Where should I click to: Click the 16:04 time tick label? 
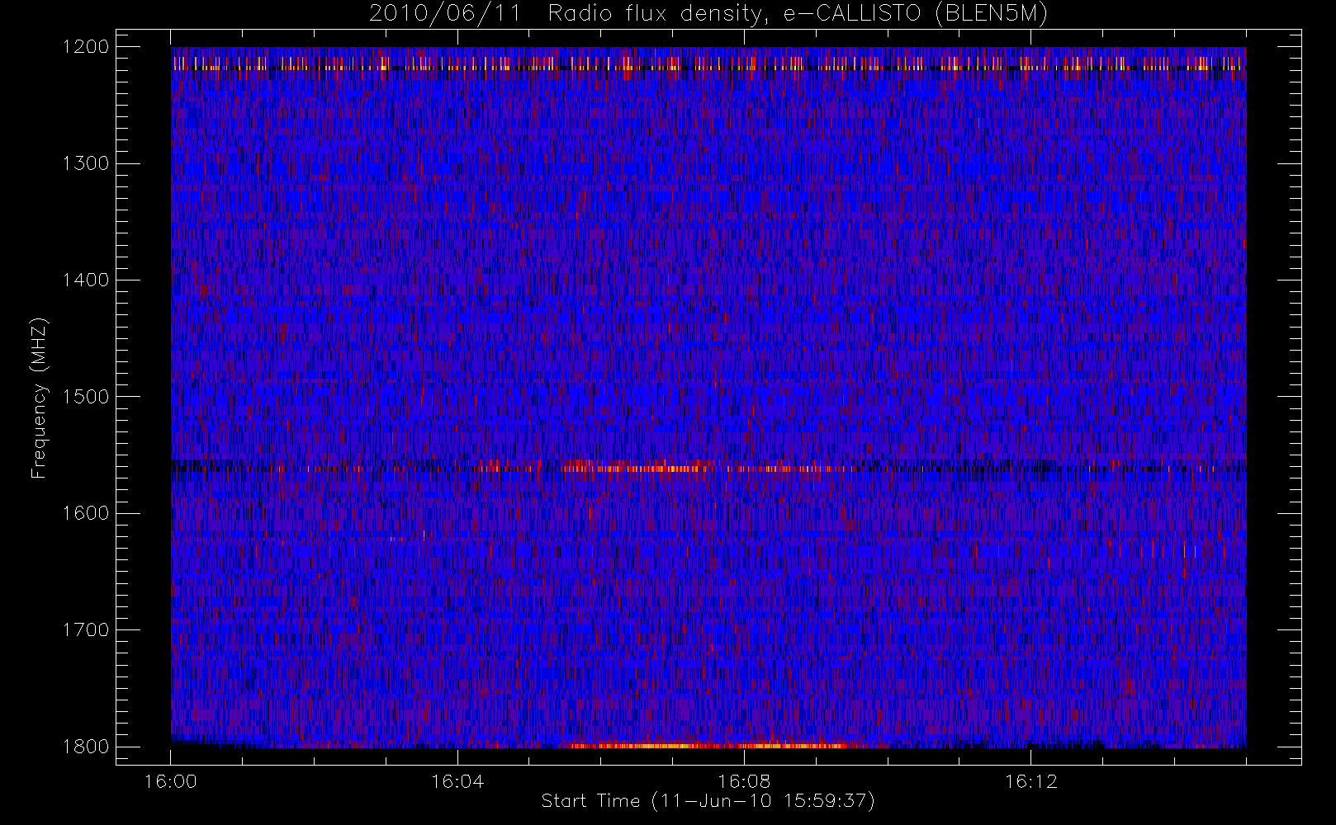(x=457, y=781)
